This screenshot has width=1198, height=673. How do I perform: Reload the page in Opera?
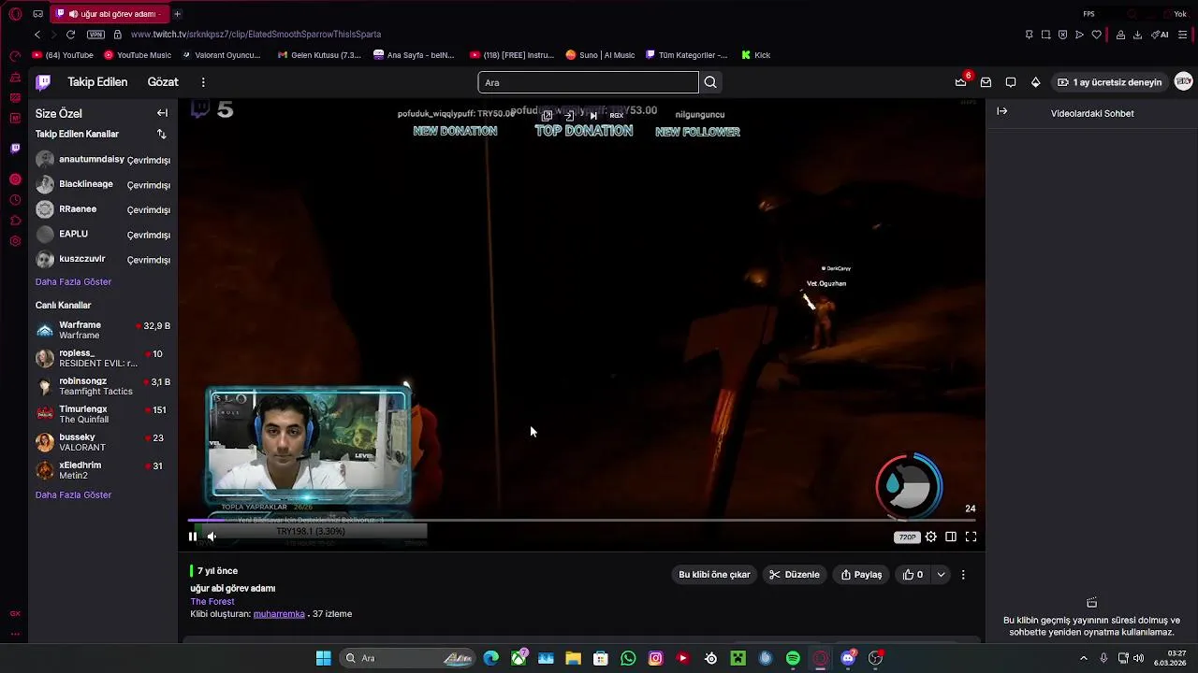[x=70, y=35]
